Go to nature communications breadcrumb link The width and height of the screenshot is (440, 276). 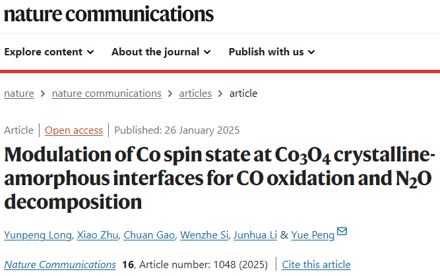(107, 94)
